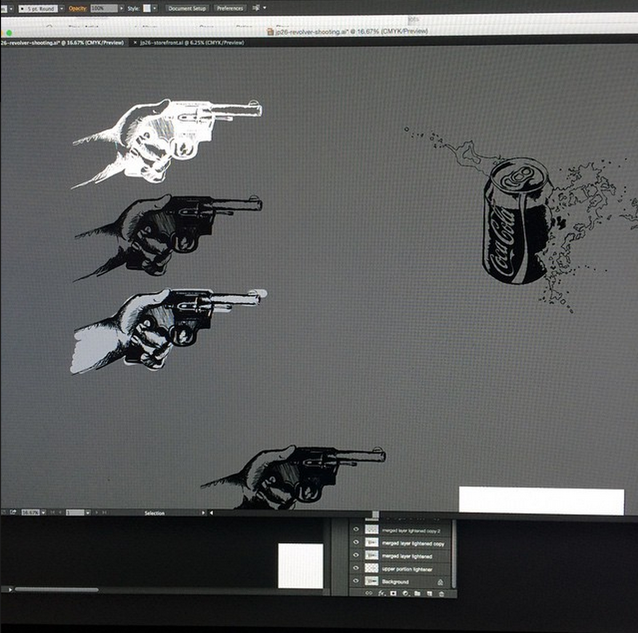Hide the "upper portion lightener" layer
The width and height of the screenshot is (638, 633).
[356, 569]
